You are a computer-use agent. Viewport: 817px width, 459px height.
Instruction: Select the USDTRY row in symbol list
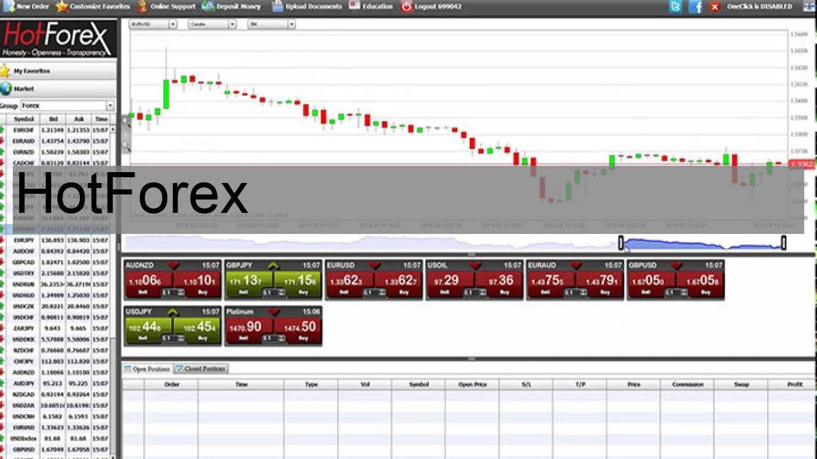coord(55,273)
